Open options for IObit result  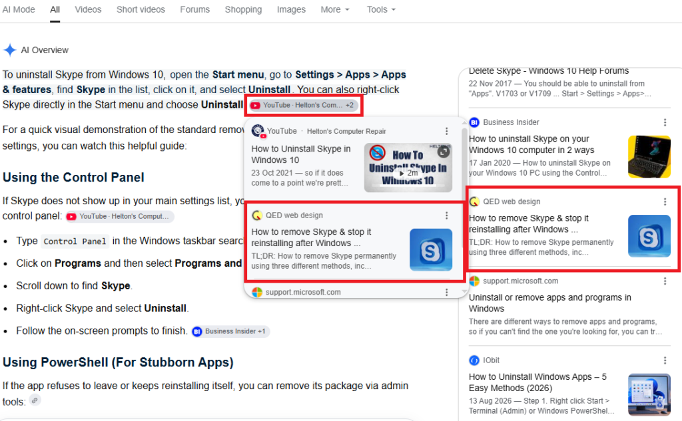665,360
